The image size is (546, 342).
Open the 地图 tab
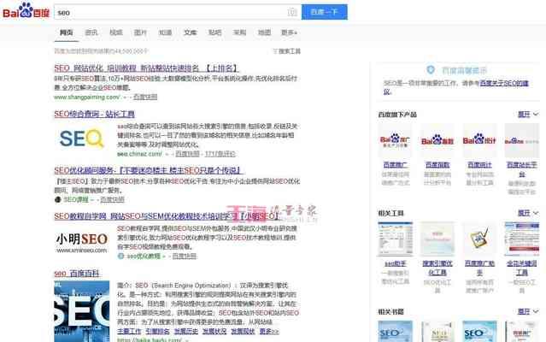(x=264, y=32)
